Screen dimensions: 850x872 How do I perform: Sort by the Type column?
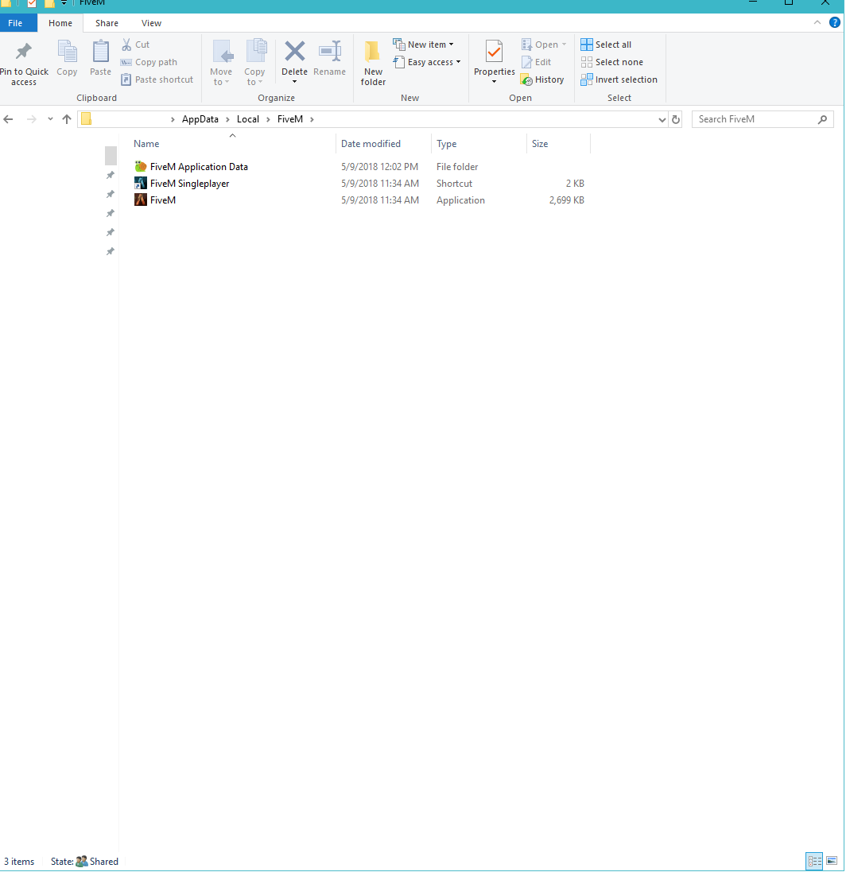479,144
